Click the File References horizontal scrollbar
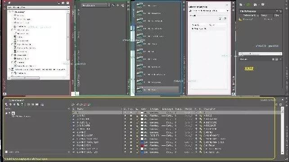The height and width of the screenshot is (162, 289). click(x=260, y=54)
